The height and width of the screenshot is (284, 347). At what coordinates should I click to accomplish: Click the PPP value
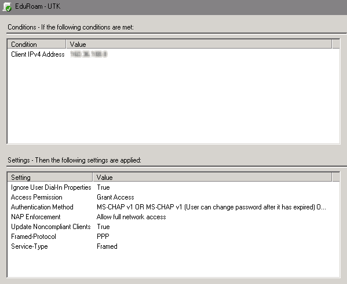click(103, 237)
